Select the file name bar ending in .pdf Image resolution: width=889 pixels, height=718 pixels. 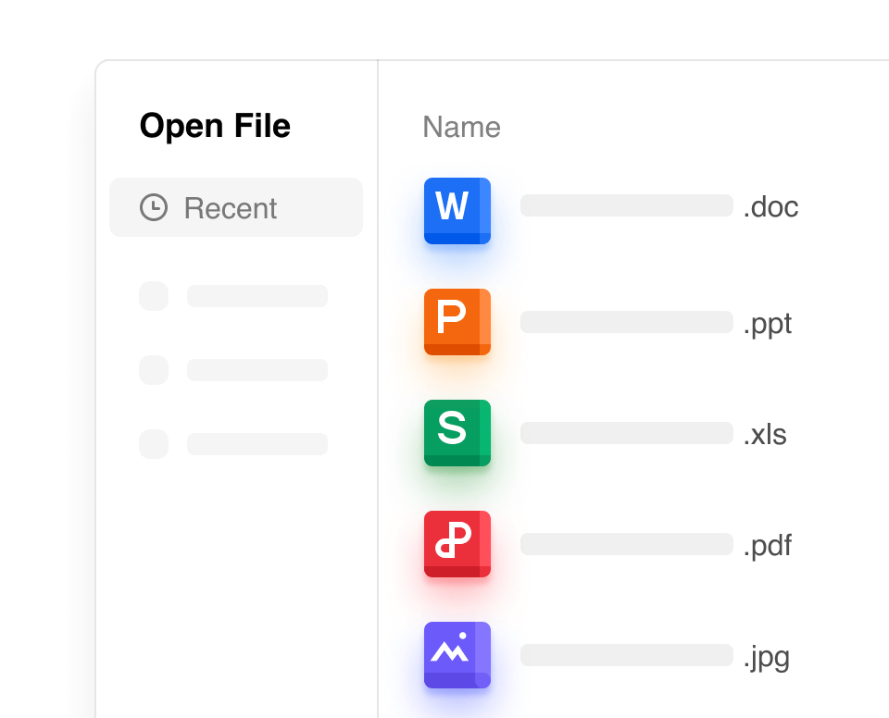pyautogui.click(x=626, y=544)
